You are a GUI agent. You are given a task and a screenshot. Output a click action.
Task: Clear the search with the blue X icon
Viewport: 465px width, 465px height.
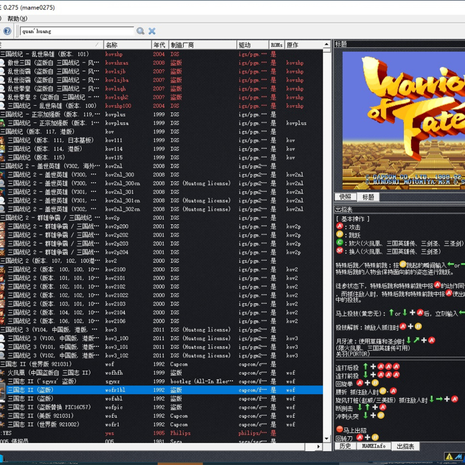152,31
